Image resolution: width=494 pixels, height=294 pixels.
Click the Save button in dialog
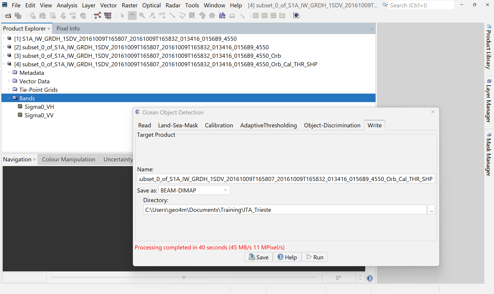pos(258,257)
